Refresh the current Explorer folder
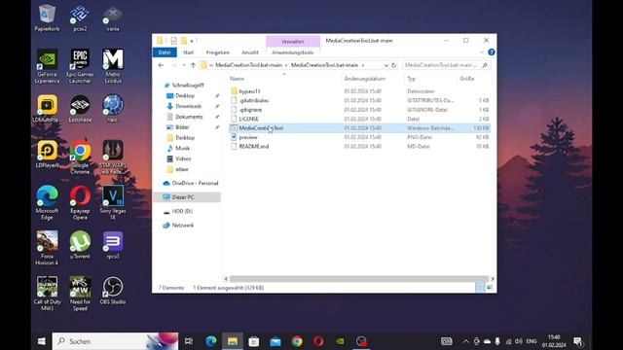The height and width of the screenshot is (350, 623). (x=393, y=65)
